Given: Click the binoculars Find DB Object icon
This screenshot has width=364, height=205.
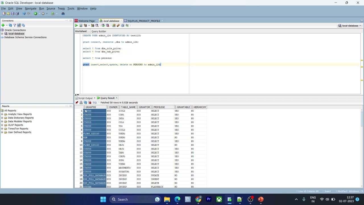Looking at the screenshot, I should pos(63,14).
